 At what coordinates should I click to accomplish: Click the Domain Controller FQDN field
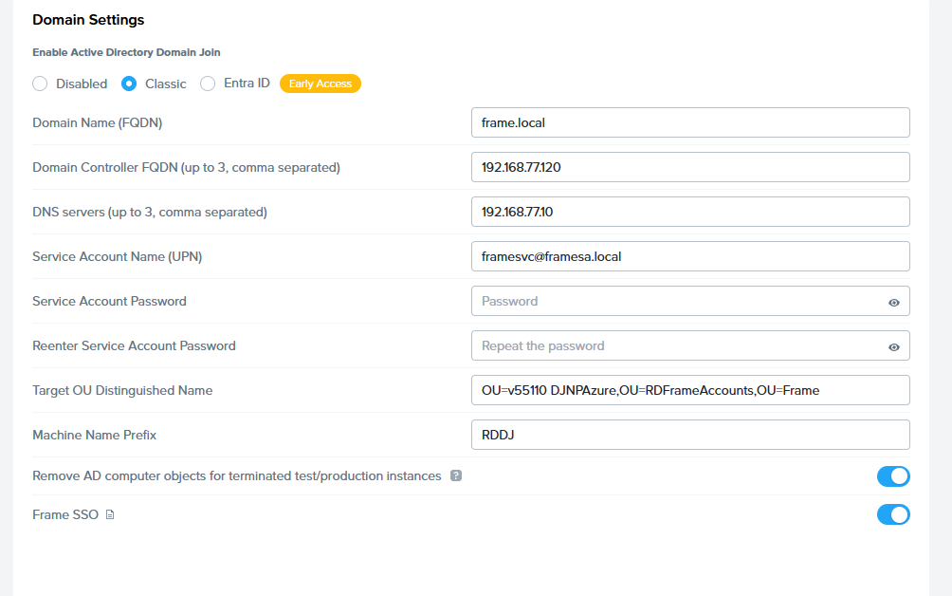[689, 167]
